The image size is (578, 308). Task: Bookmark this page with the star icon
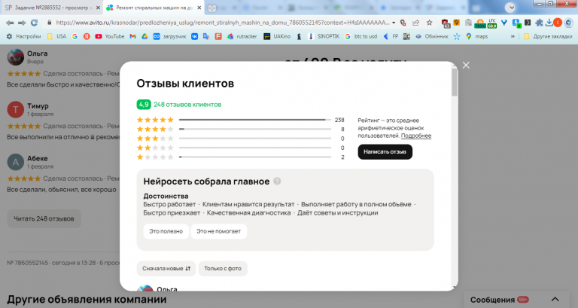[430, 23]
